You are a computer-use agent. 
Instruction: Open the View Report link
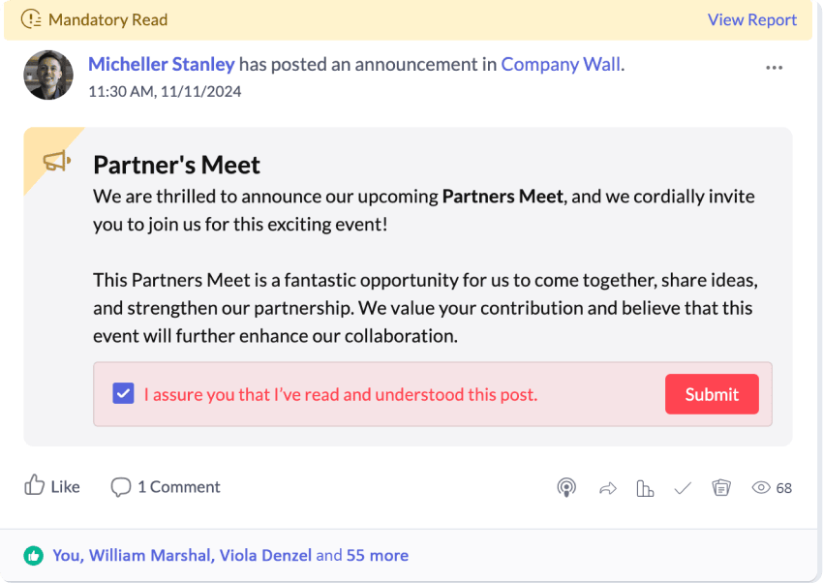pos(751,19)
